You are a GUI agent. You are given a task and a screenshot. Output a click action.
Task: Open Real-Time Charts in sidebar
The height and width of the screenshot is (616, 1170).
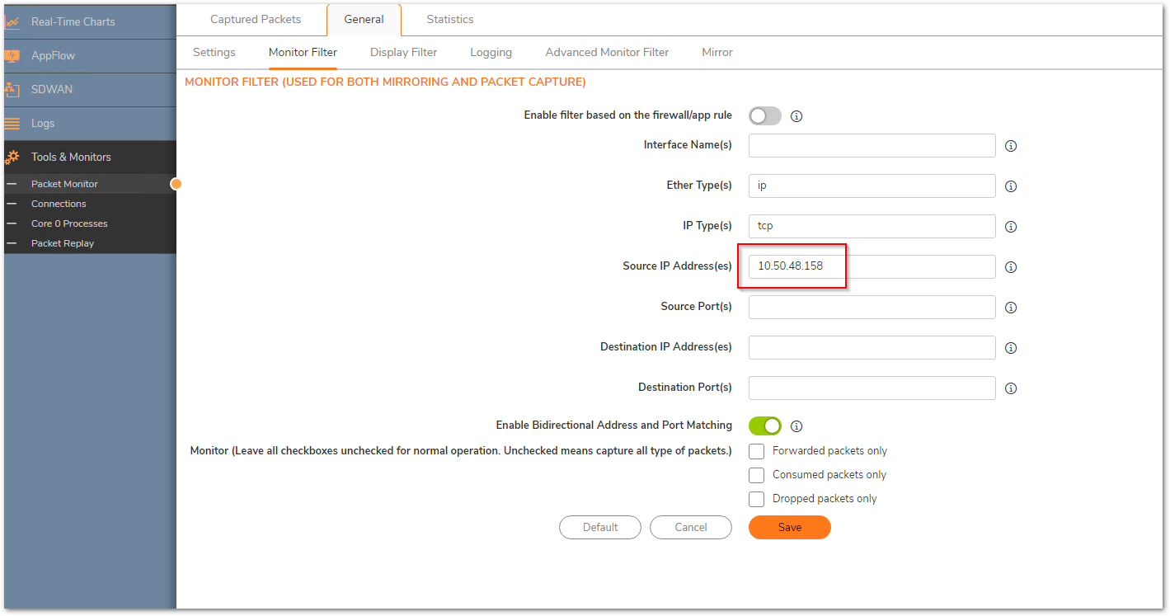(x=90, y=21)
